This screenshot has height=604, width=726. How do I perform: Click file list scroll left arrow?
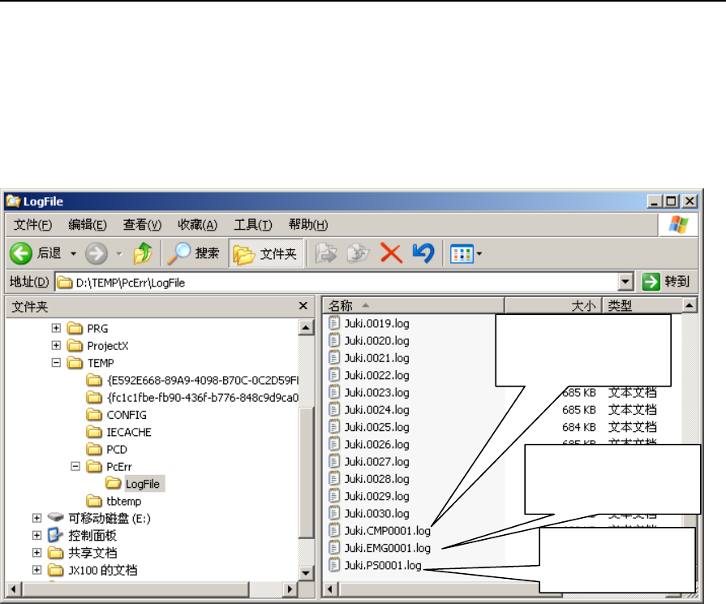[330, 589]
